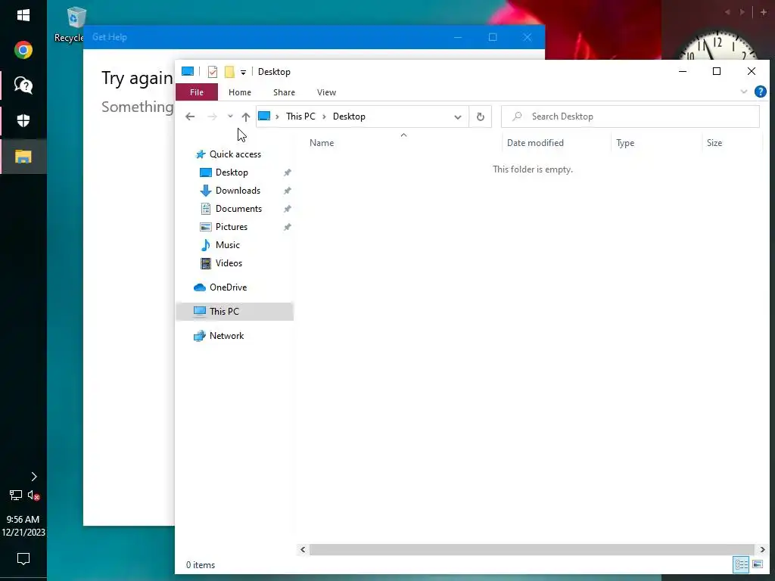Open the notification action center
Screen dimensions: 775x581
point(23,558)
